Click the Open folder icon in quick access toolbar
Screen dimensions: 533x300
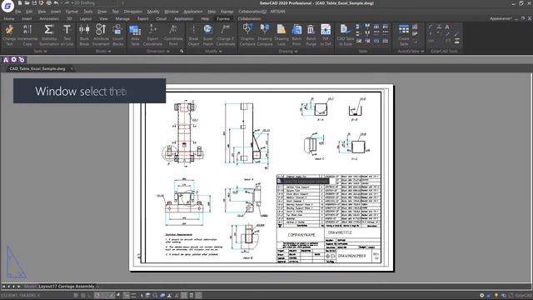pyautogui.click(x=27, y=3)
